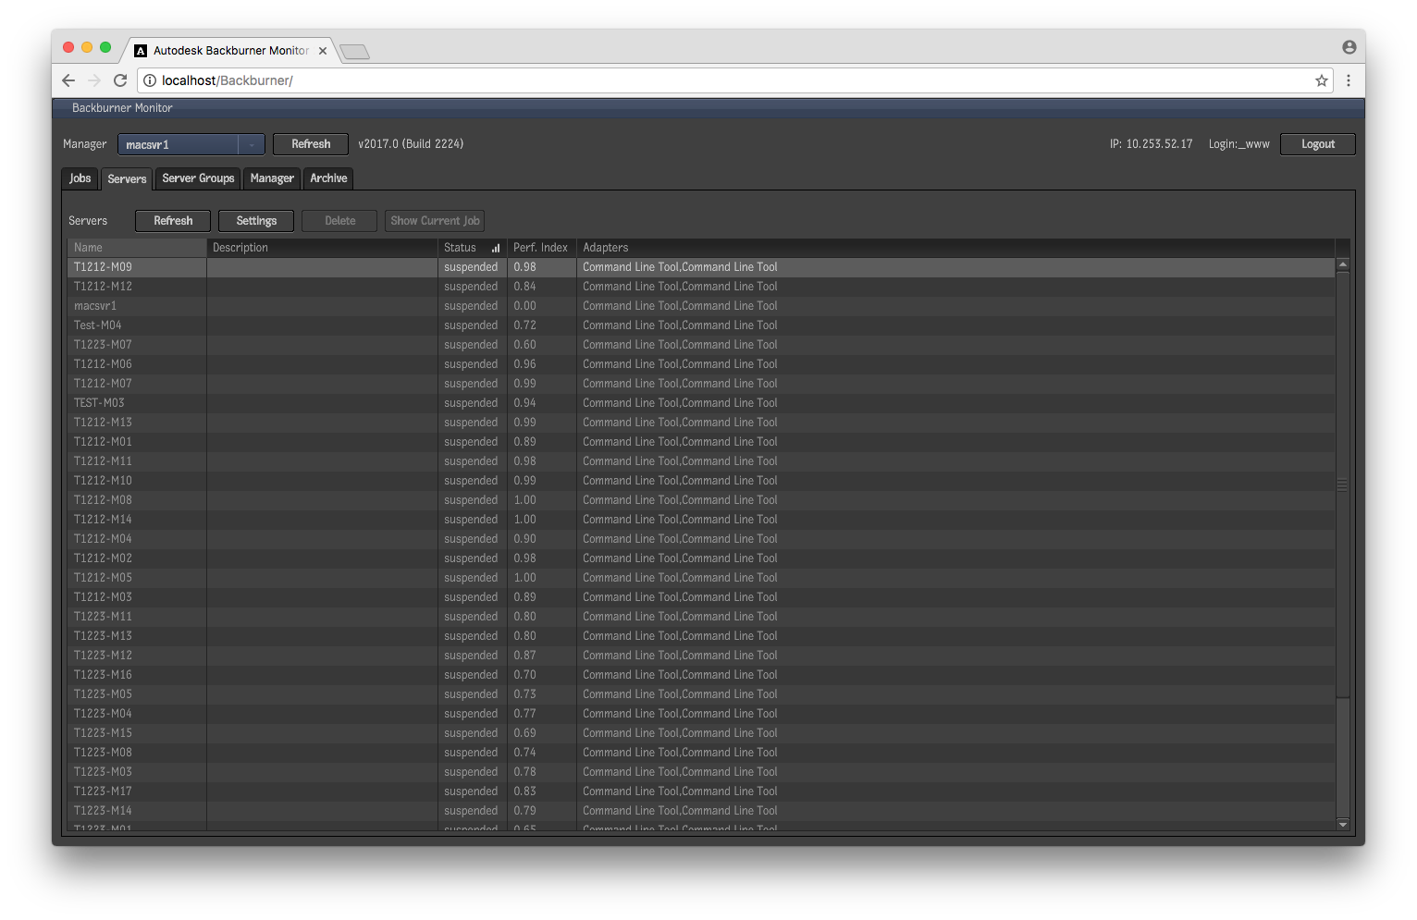This screenshot has width=1417, height=920.
Task: Open a new browser tab
Action: (354, 52)
